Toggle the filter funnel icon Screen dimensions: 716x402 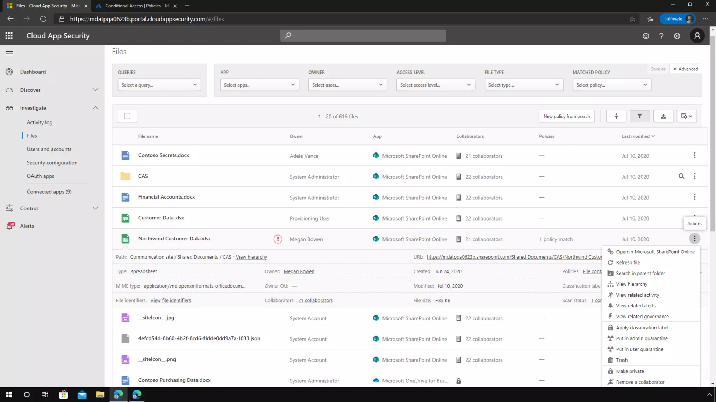click(639, 116)
